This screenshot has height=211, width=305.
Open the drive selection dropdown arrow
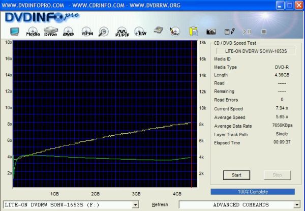pos(135,205)
